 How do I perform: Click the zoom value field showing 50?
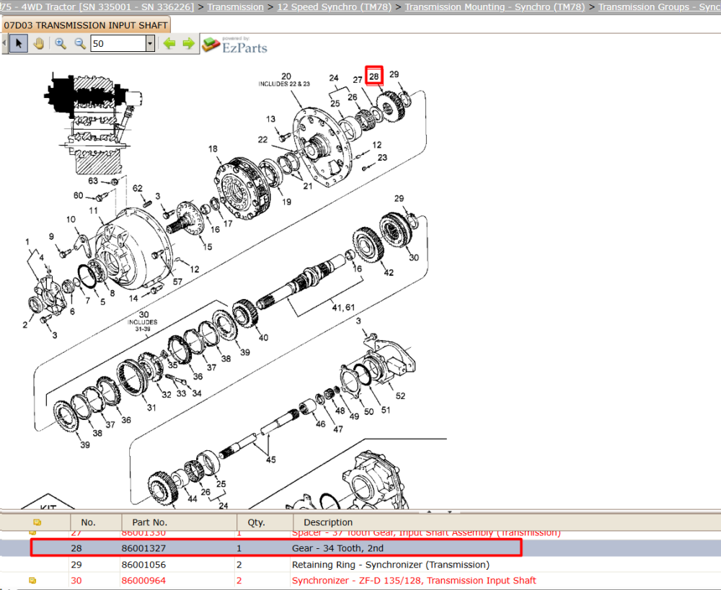pyautogui.click(x=118, y=44)
